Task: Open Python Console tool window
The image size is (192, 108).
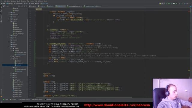Action: [37, 99]
